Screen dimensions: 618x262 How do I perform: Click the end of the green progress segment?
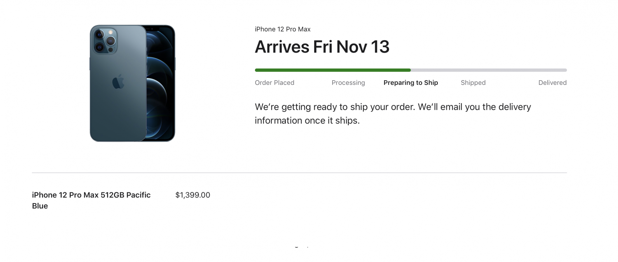pyautogui.click(x=409, y=70)
